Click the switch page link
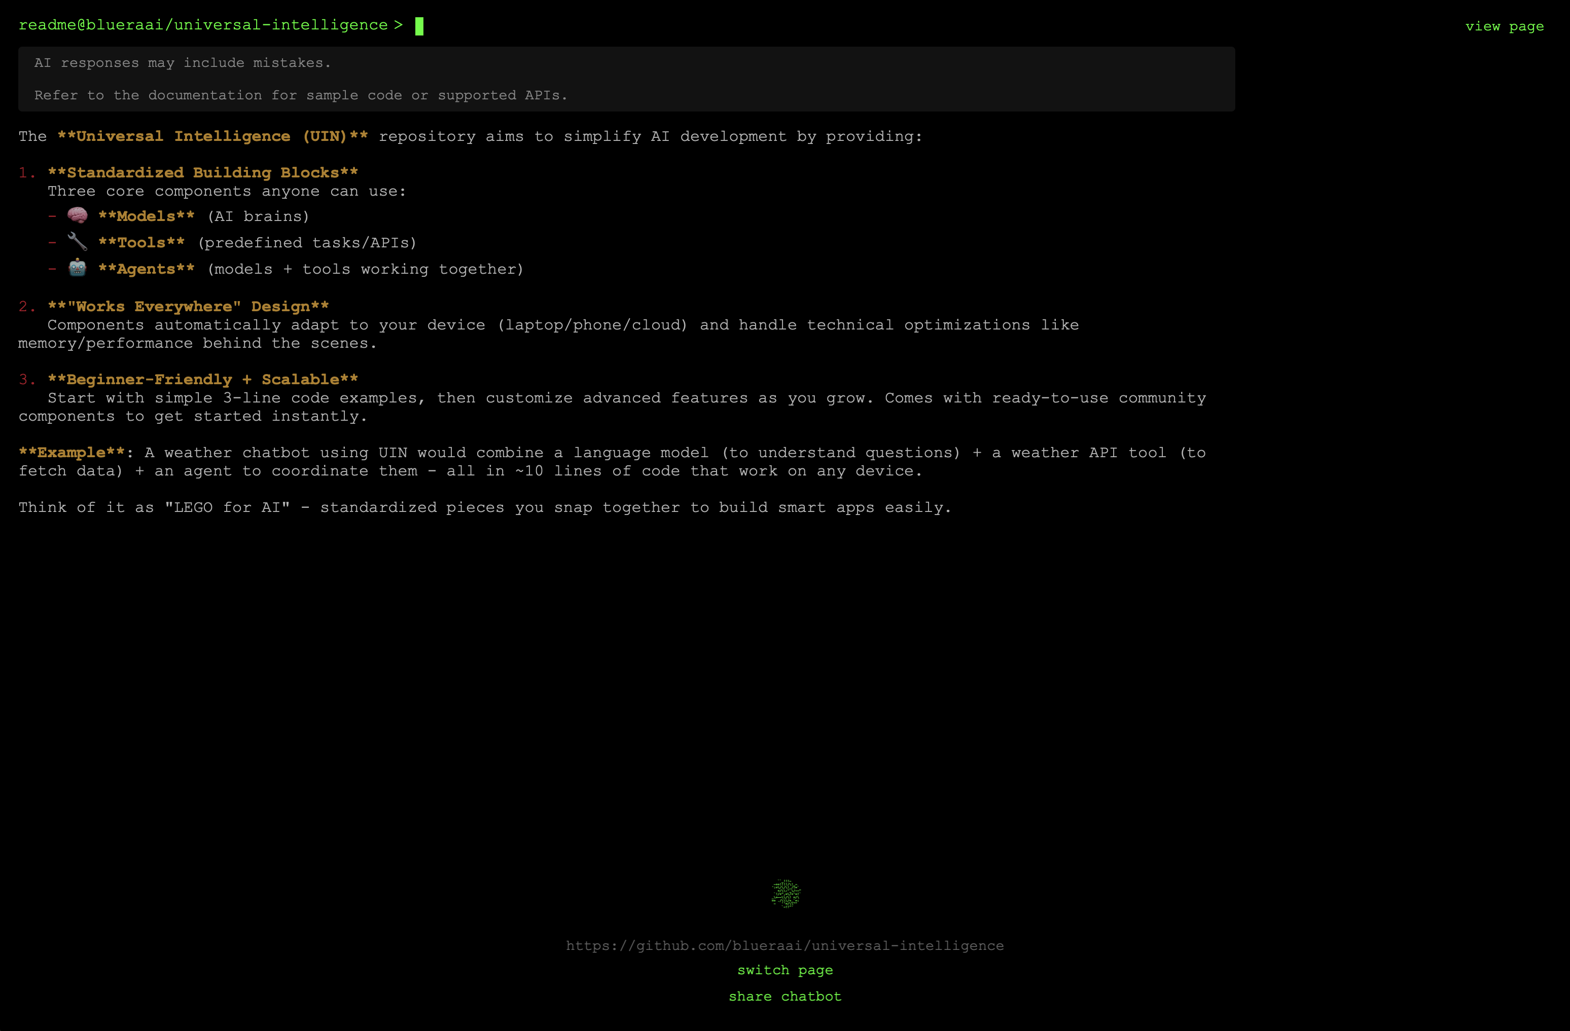The height and width of the screenshot is (1031, 1570). 784,970
